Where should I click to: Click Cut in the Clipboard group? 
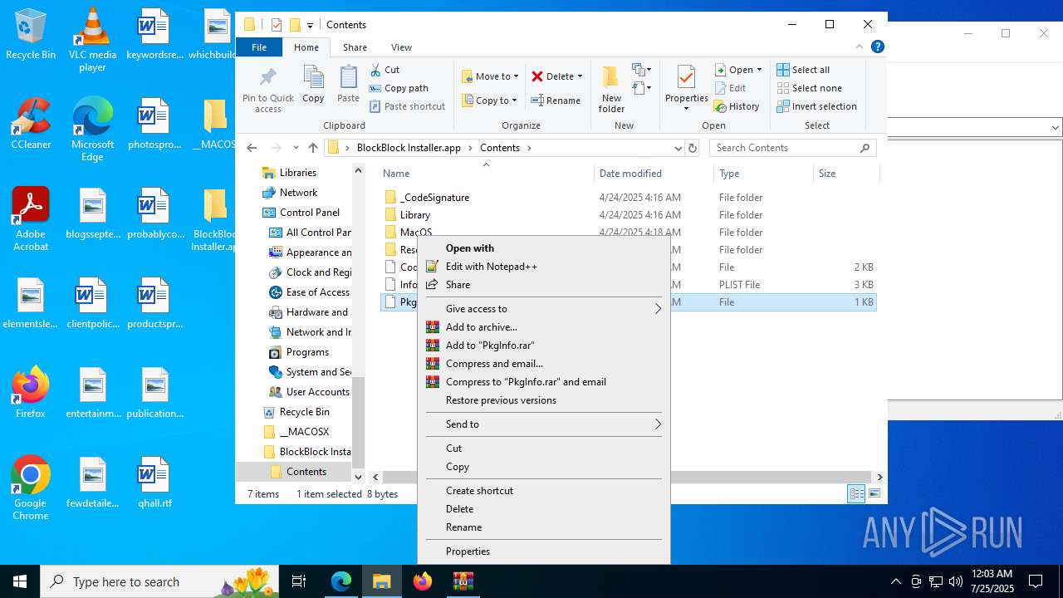[x=385, y=70]
